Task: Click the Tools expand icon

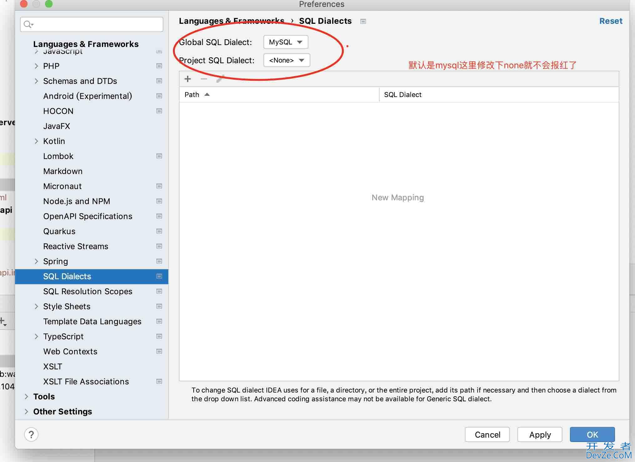Action: [x=27, y=396]
